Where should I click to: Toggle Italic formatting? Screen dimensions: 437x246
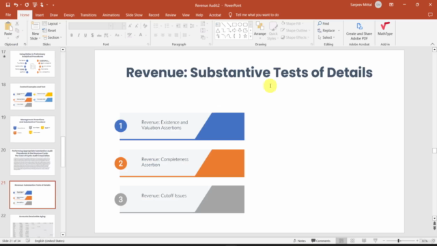point(79,35)
